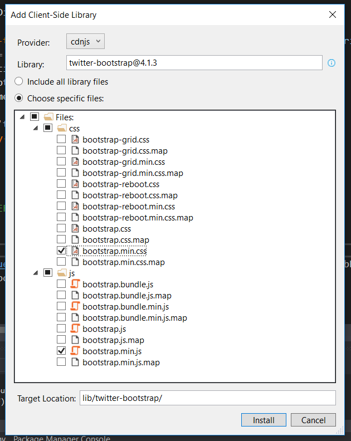The height and width of the screenshot is (441, 351).
Task: Click bootstrap.min.js script icon
Action: [75, 351]
